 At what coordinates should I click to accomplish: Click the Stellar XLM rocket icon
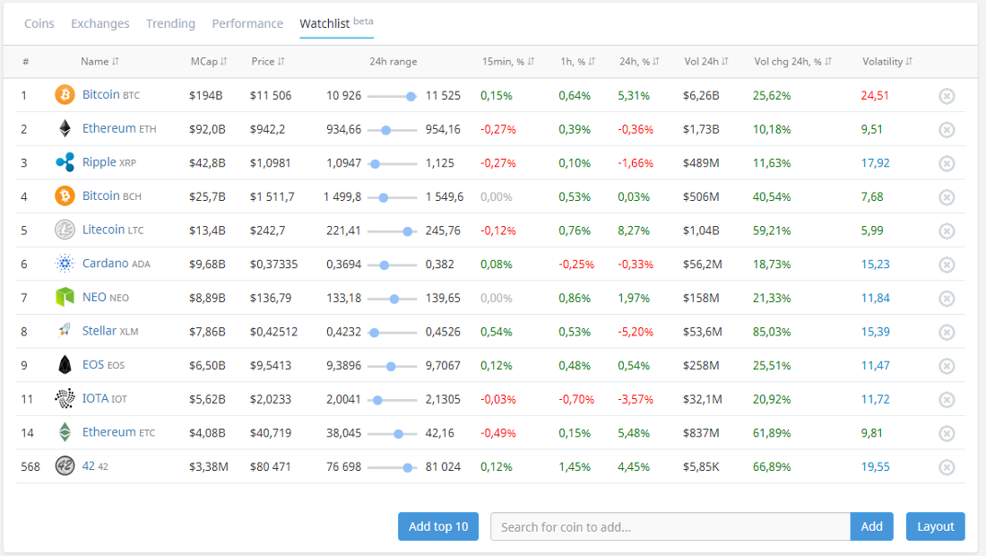(x=65, y=331)
